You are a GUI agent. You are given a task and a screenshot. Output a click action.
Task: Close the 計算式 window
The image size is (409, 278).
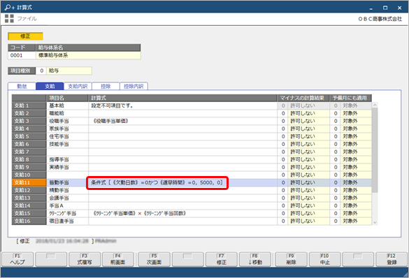[399, 8]
